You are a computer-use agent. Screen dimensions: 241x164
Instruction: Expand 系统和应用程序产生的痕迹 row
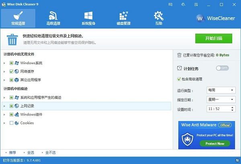tap(4, 97)
